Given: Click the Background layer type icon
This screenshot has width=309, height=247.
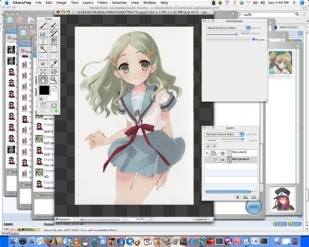Looking at the screenshot, I should (x=214, y=160).
